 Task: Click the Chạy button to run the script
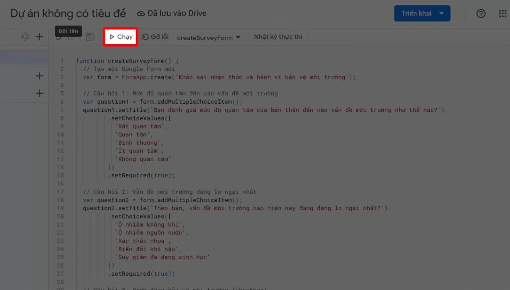coord(120,37)
